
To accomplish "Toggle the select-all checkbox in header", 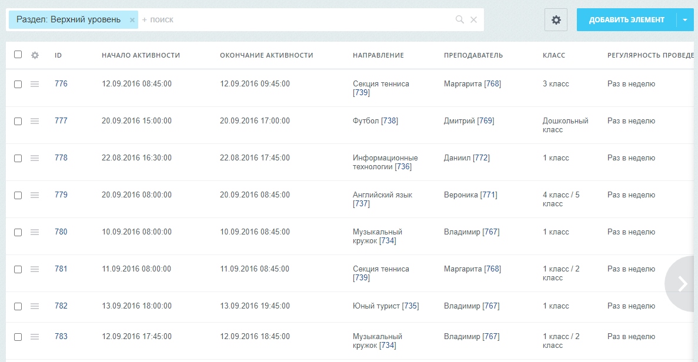I will (x=18, y=54).
